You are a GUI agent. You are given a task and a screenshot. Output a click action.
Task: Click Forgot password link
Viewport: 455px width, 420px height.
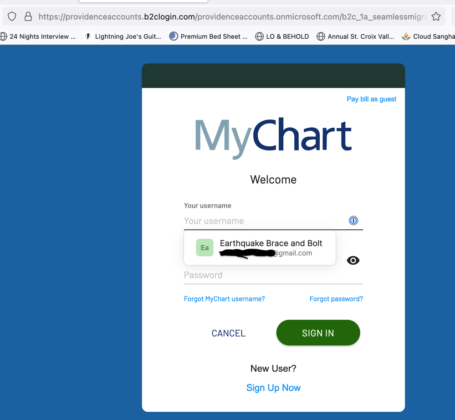pos(336,299)
